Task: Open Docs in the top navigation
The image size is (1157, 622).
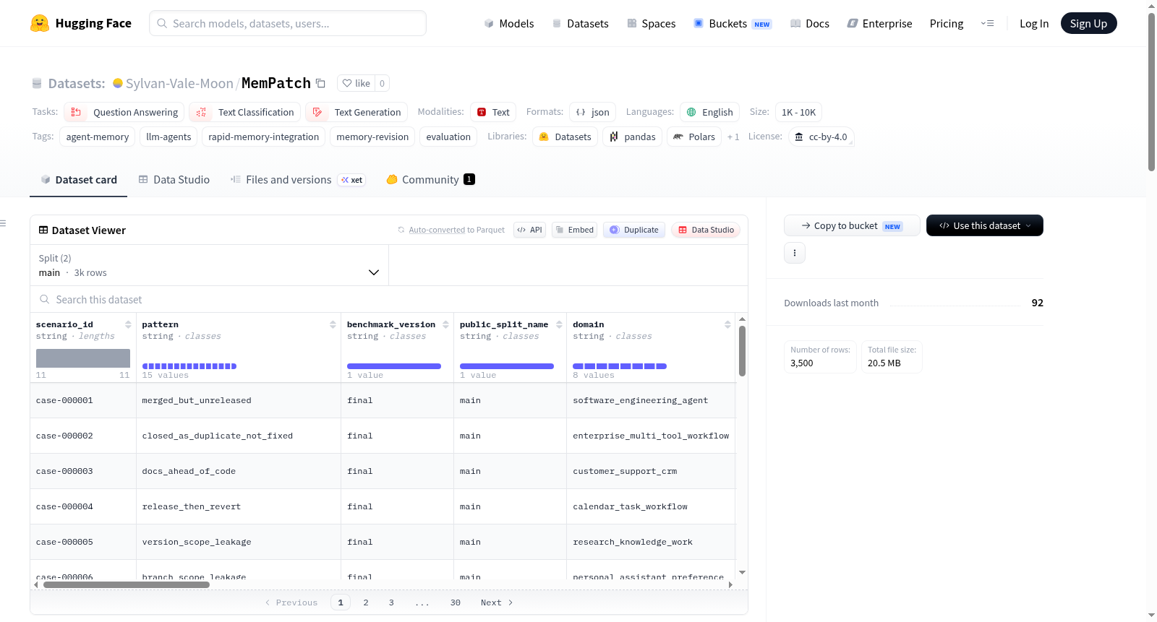Action: (x=810, y=24)
